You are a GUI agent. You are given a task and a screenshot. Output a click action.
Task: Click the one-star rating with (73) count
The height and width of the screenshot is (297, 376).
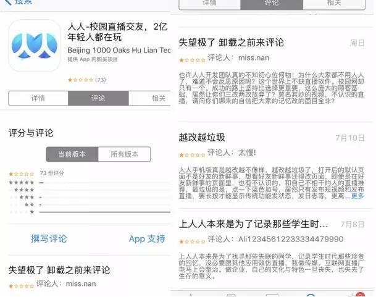[87, 80]
